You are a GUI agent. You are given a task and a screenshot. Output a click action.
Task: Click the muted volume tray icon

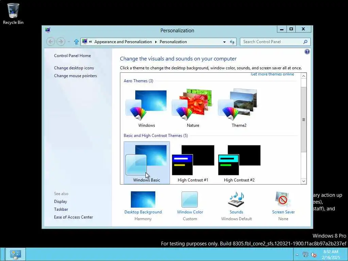pos(314,255)
